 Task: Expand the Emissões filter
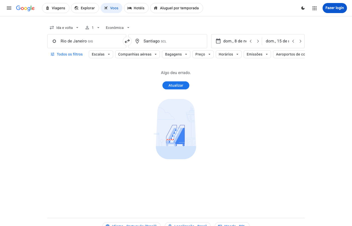(x=257, y=54)
